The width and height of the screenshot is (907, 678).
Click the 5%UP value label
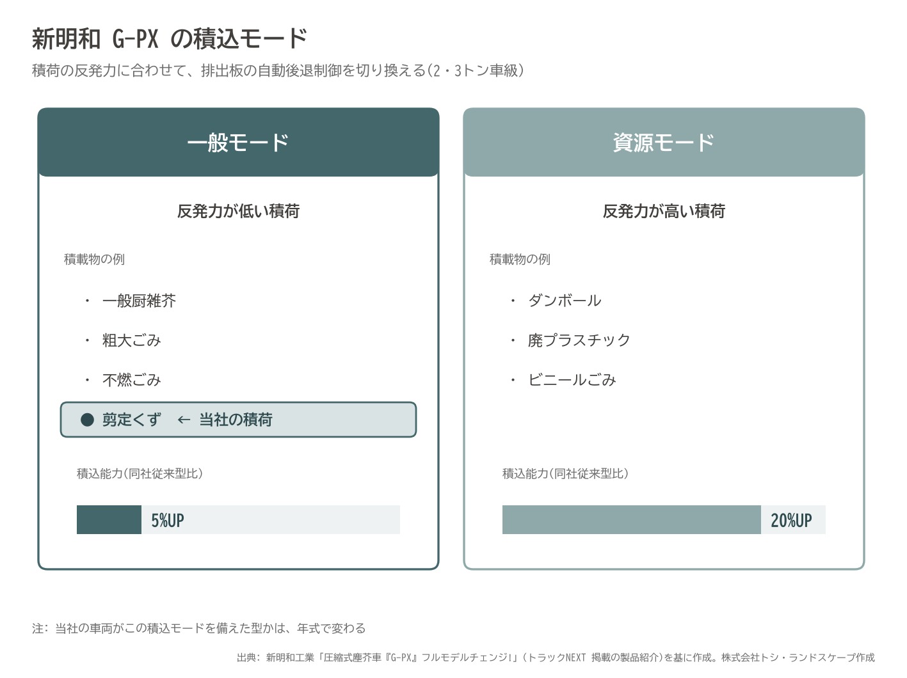(x=168, y=521)
